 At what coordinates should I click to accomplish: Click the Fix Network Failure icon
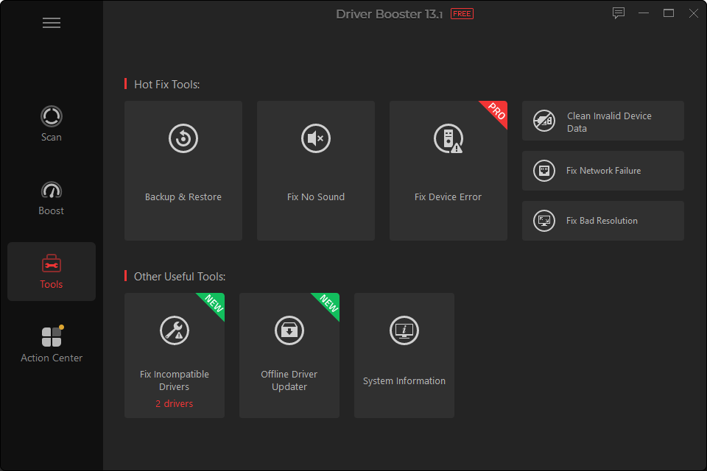(544, 171)
